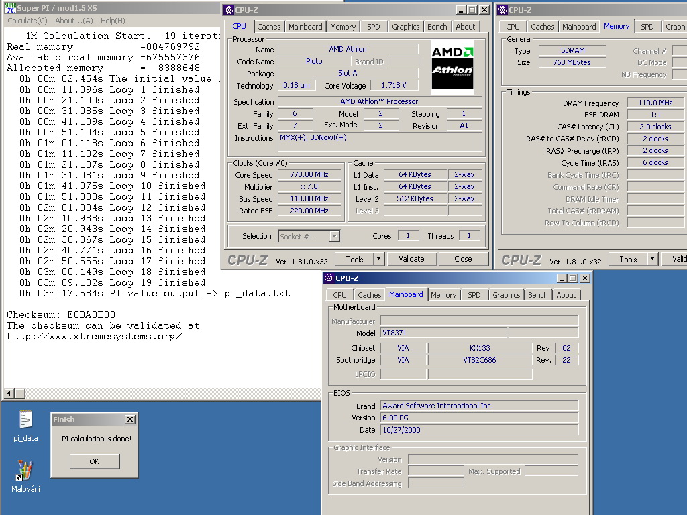Click Tools button in Memory window

(x=628, y=259)
